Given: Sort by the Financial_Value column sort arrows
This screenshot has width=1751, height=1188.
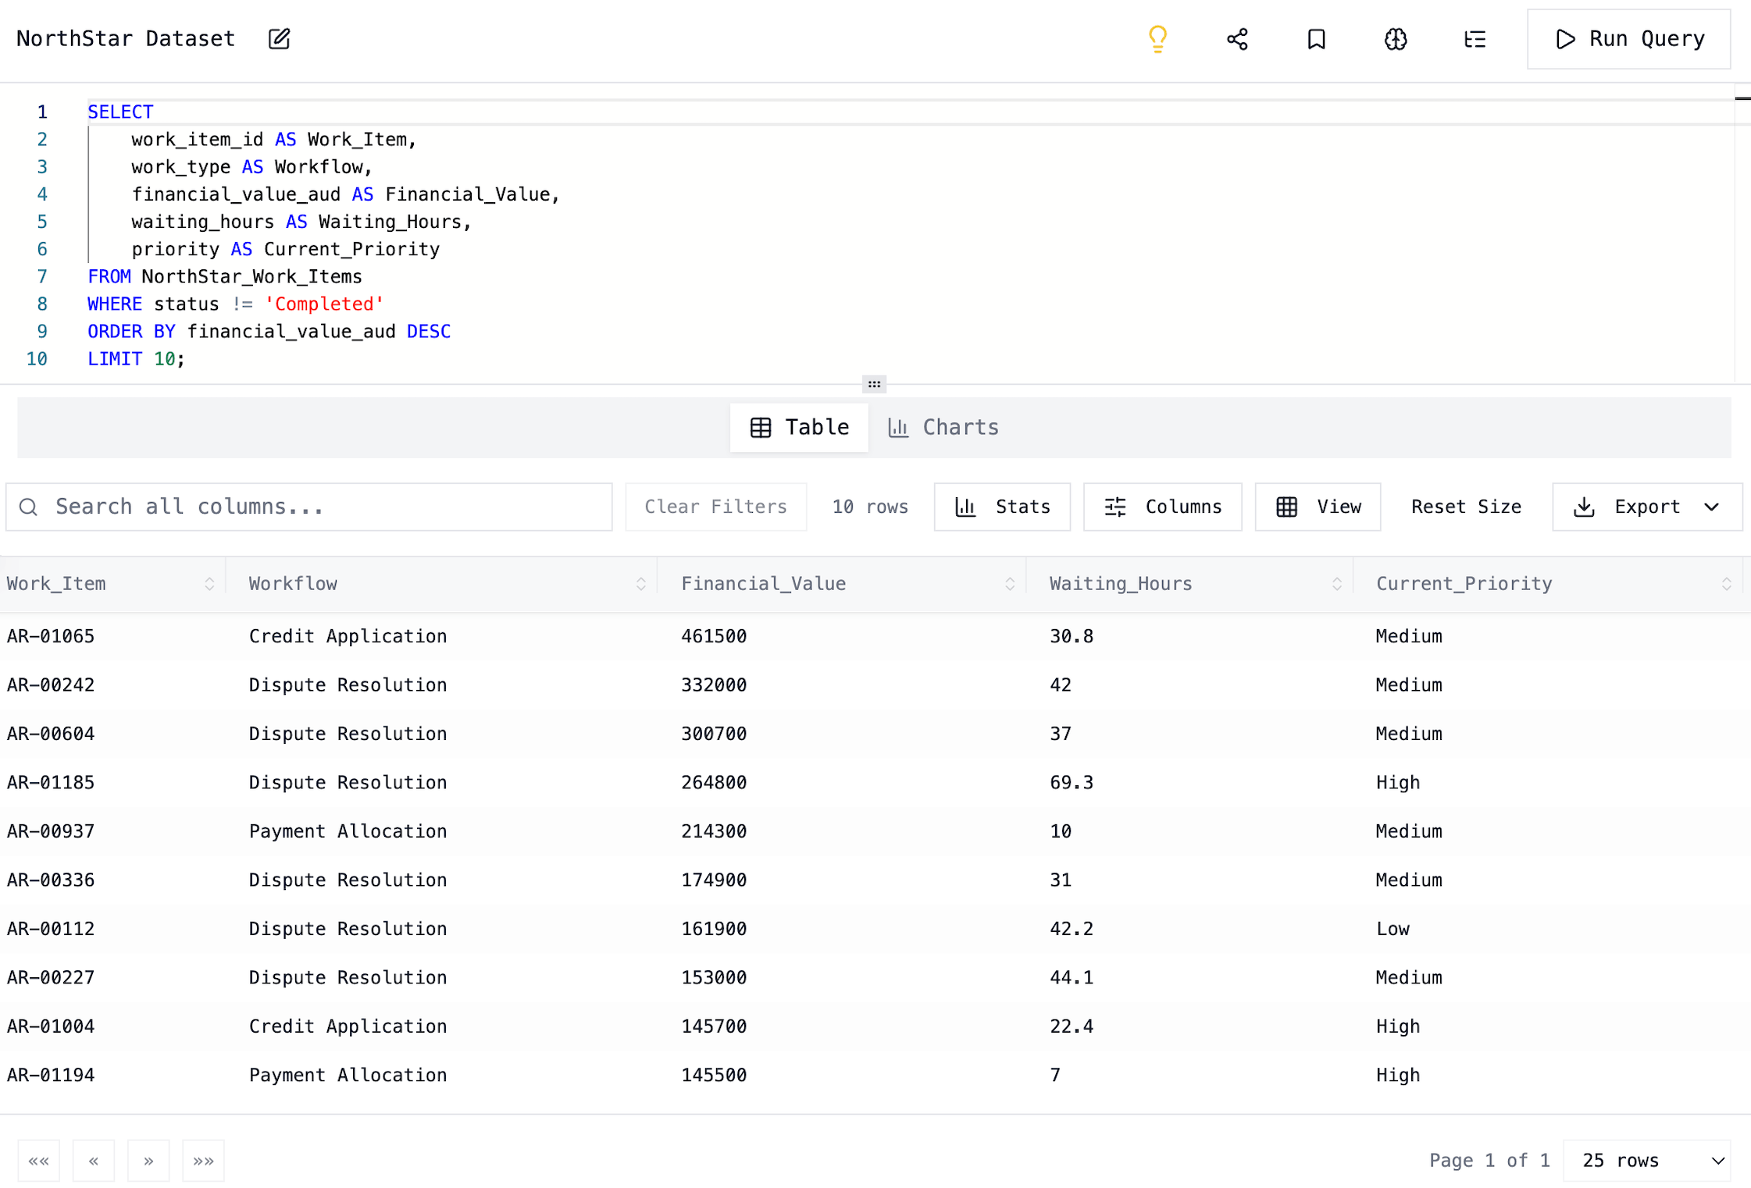Looking at the screenshot, I should click(1009, 584).
